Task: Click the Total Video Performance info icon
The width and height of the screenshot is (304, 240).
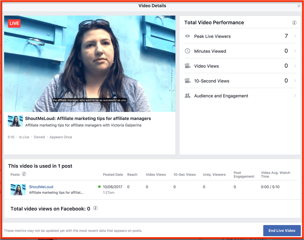Action: [x=294, y=22]
